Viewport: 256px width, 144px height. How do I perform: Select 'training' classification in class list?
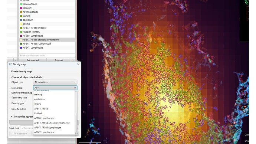[x=47, y=16]
